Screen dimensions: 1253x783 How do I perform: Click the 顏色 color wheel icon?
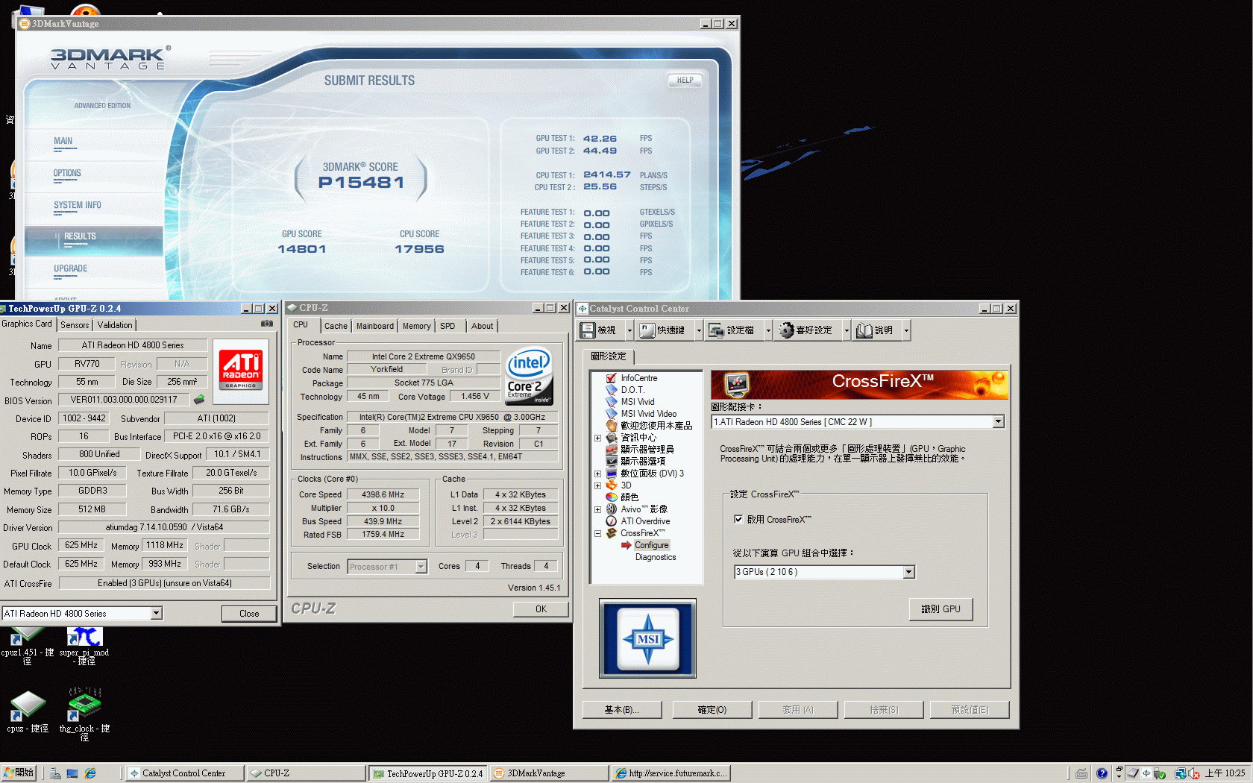coord(612,497)
